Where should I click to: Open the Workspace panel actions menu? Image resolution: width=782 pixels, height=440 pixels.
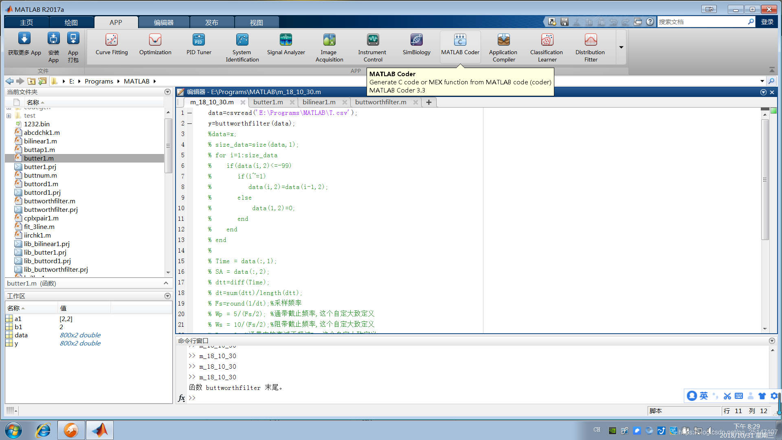167,296
